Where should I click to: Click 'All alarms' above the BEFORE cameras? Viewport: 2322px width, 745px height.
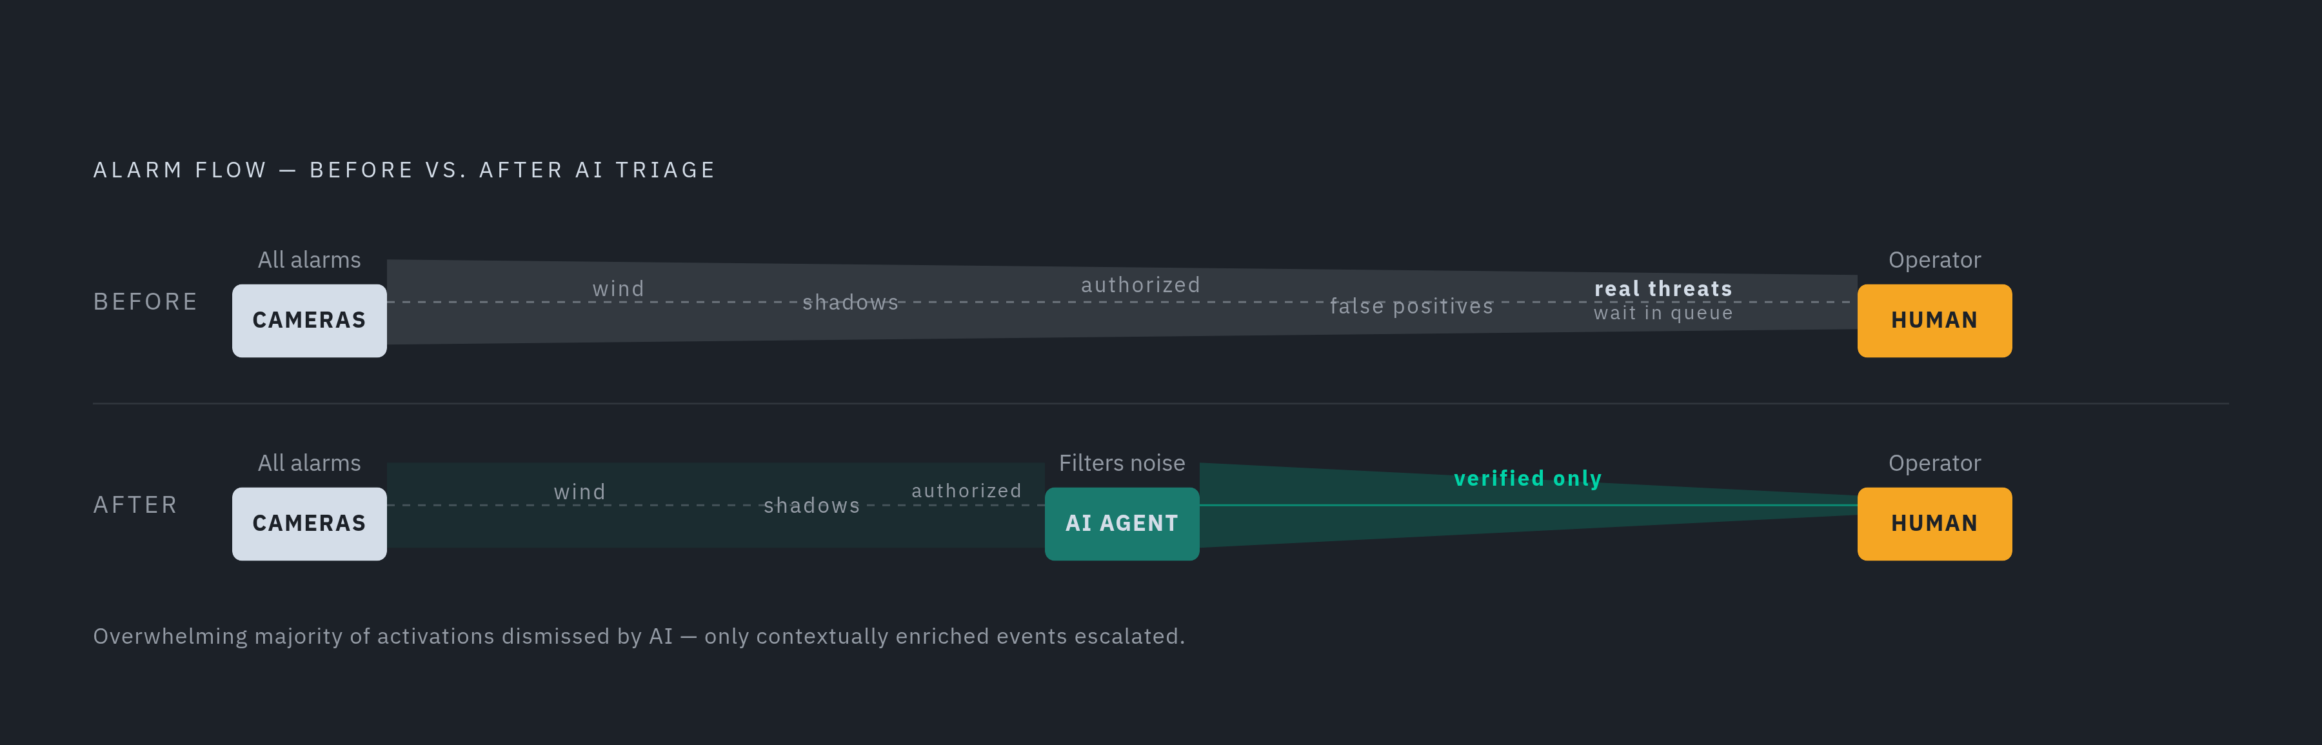[309, 260]
